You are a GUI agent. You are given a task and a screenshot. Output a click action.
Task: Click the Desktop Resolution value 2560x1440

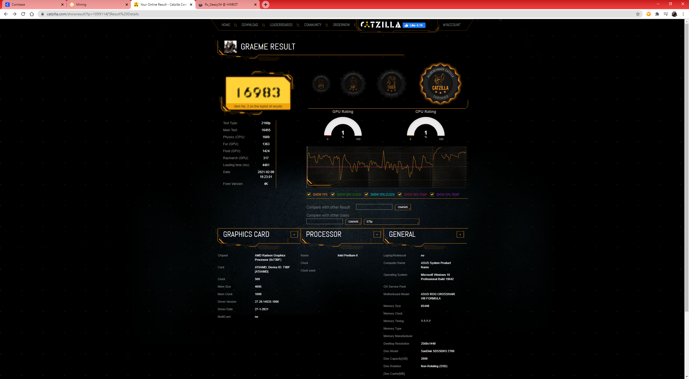click(428, 344)
